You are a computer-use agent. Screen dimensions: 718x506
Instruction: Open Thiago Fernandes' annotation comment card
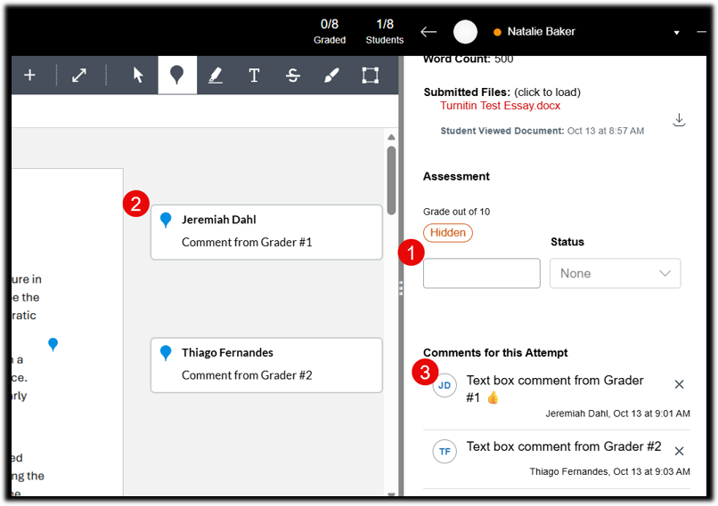pos(266,365)
